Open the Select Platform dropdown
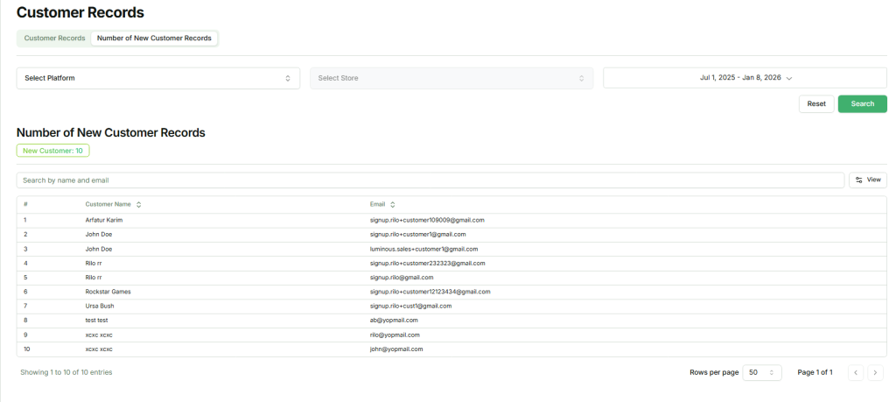Viewport: 896px width, 402px height. click(157, 78)
